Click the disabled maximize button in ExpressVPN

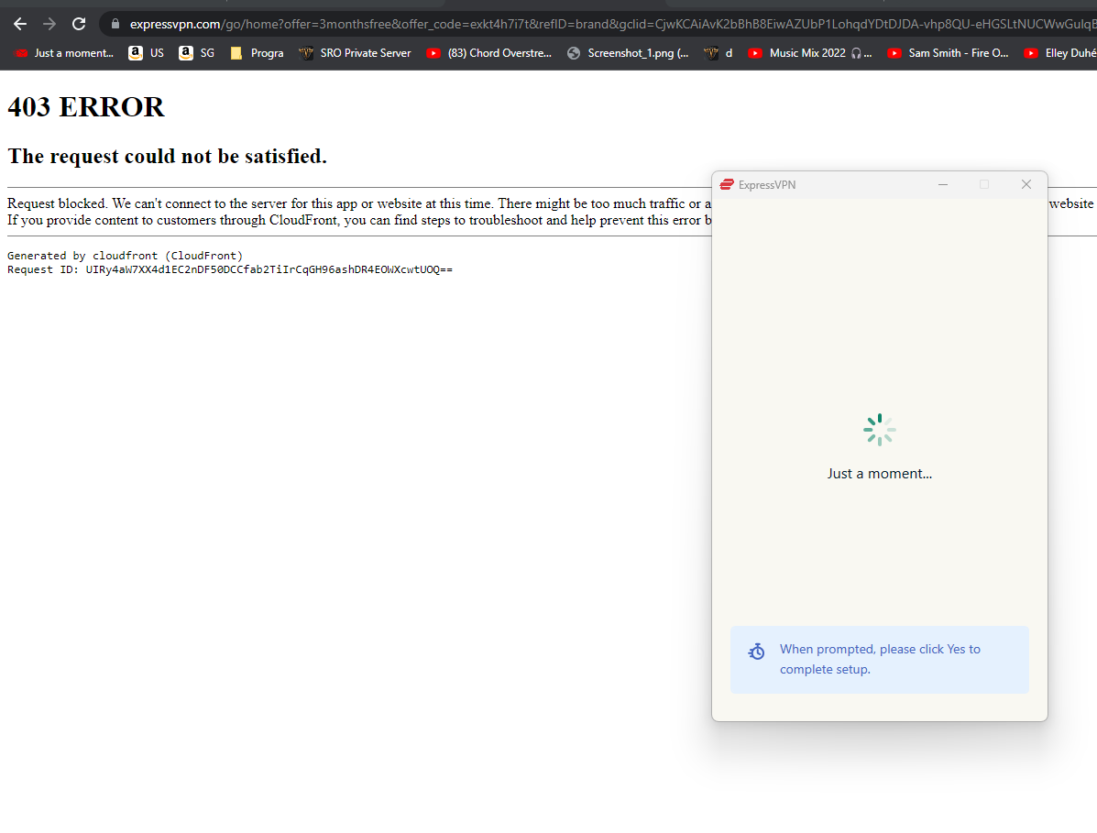[983, 184]
